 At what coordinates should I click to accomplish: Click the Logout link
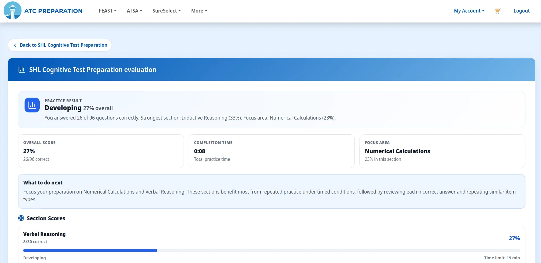[x=522, y=11]
